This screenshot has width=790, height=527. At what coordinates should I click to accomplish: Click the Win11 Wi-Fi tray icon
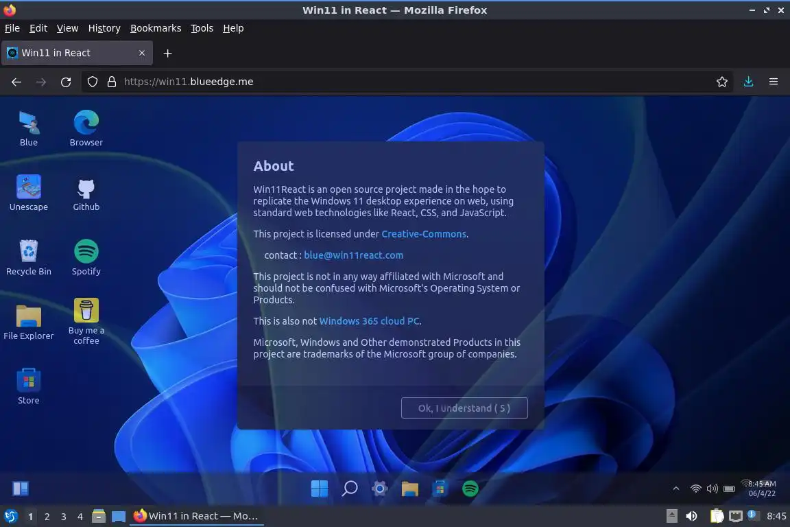point(696,488)
